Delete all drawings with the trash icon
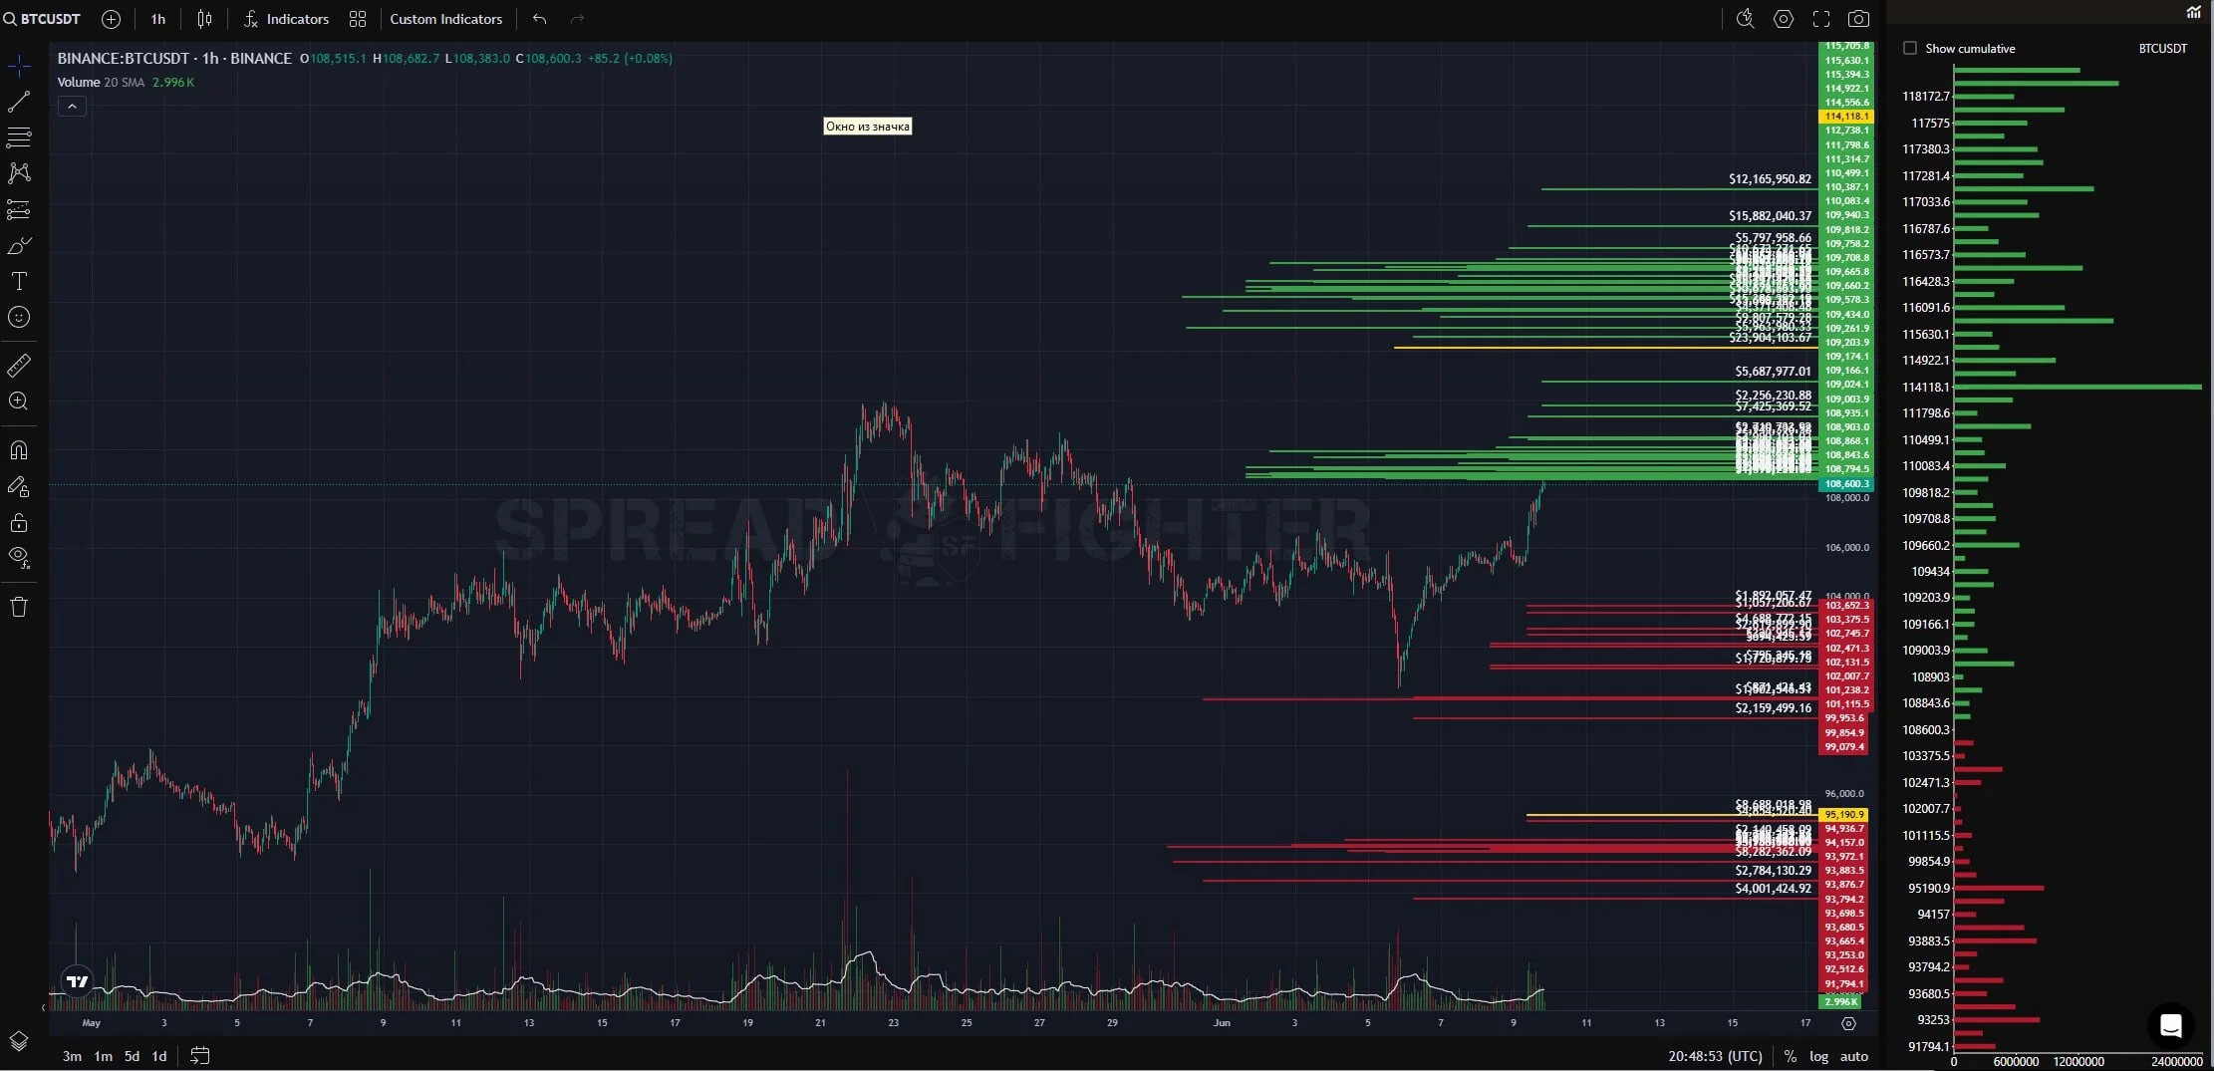The width and height of the screenshot is (2214, 1071). tap(19, 607)
